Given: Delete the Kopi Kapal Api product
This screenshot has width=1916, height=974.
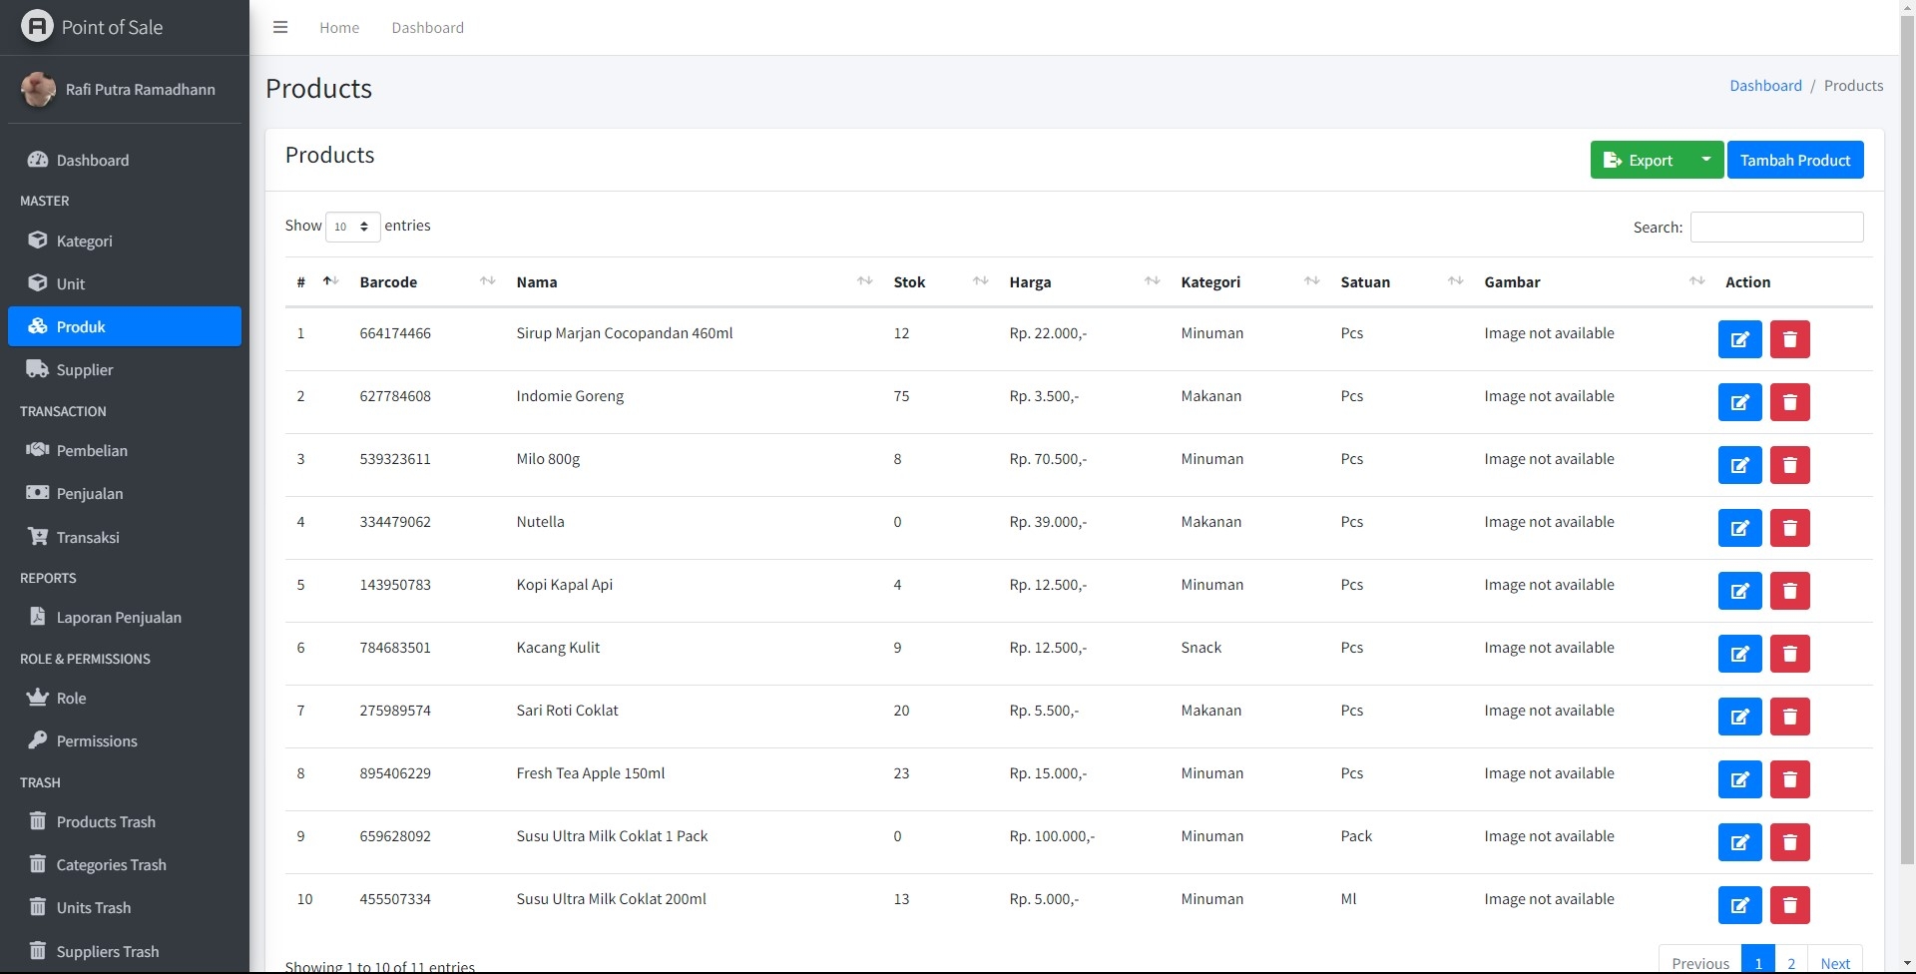Looking at the screenshot, I should [1789, 591].
